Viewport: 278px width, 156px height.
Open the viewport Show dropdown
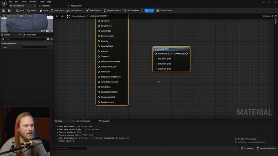(x=30, y=16)
